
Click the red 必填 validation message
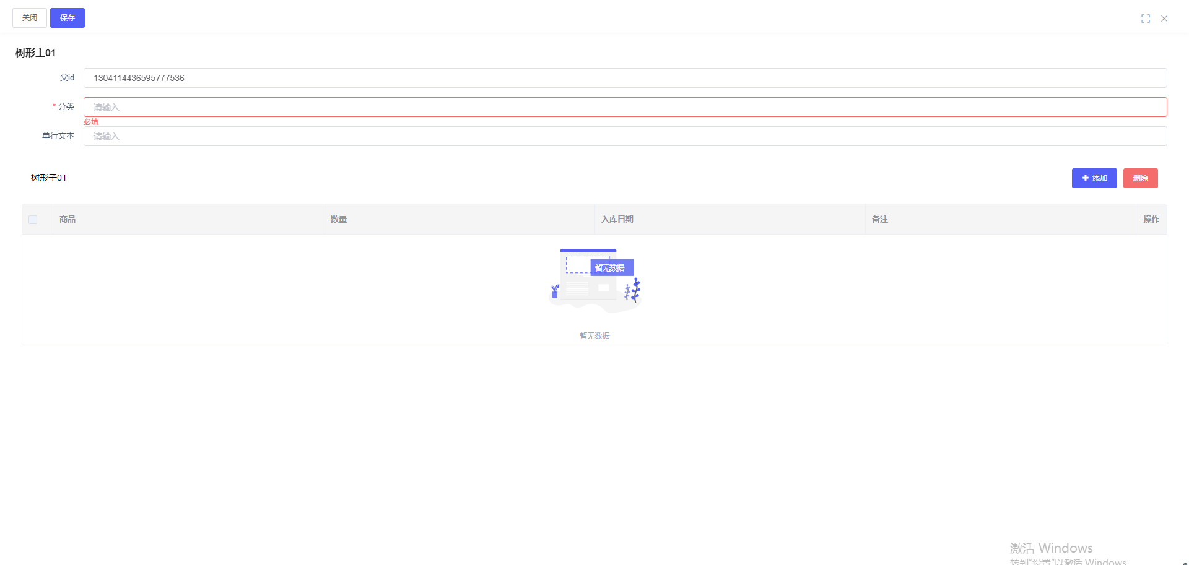point(91,122)
